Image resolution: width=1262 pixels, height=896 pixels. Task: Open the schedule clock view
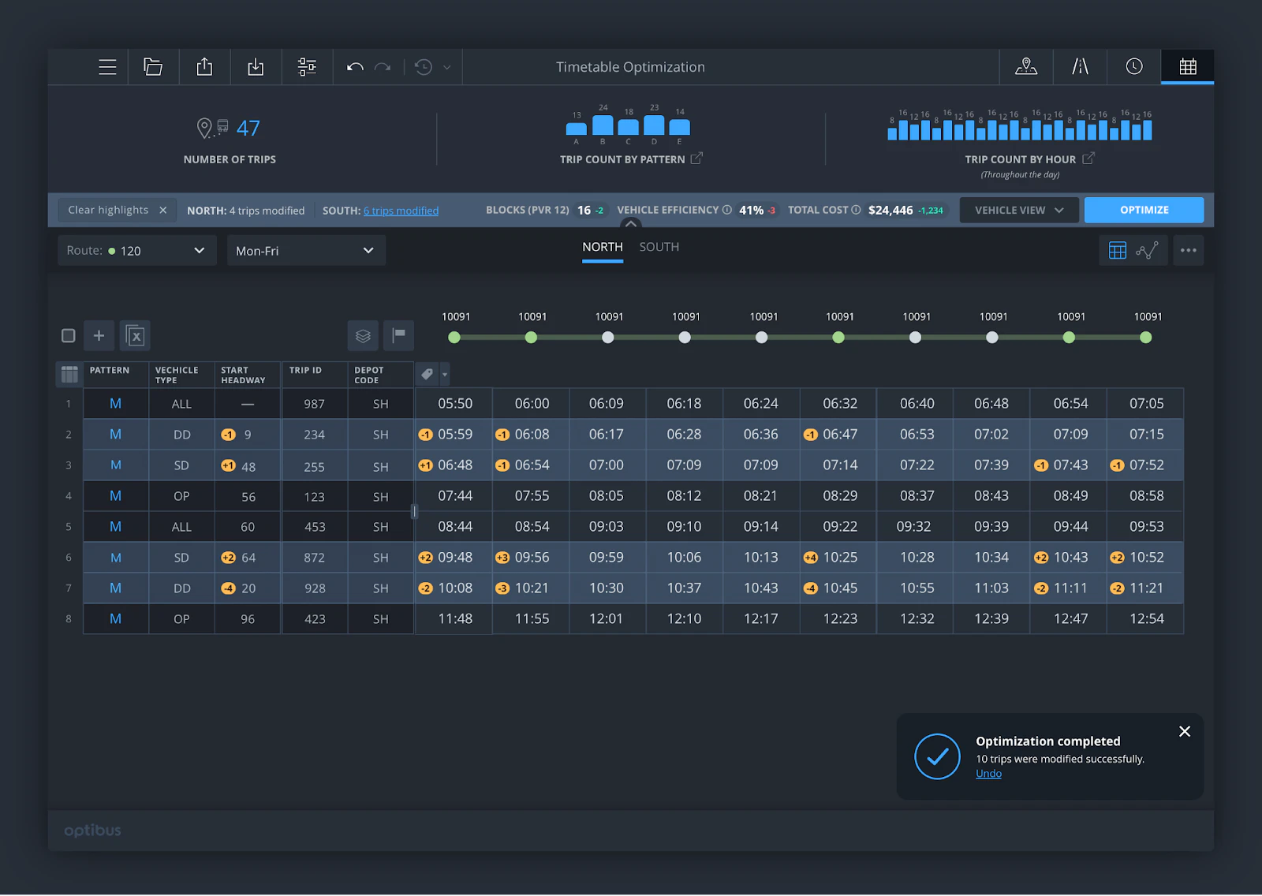(1133, 66)
